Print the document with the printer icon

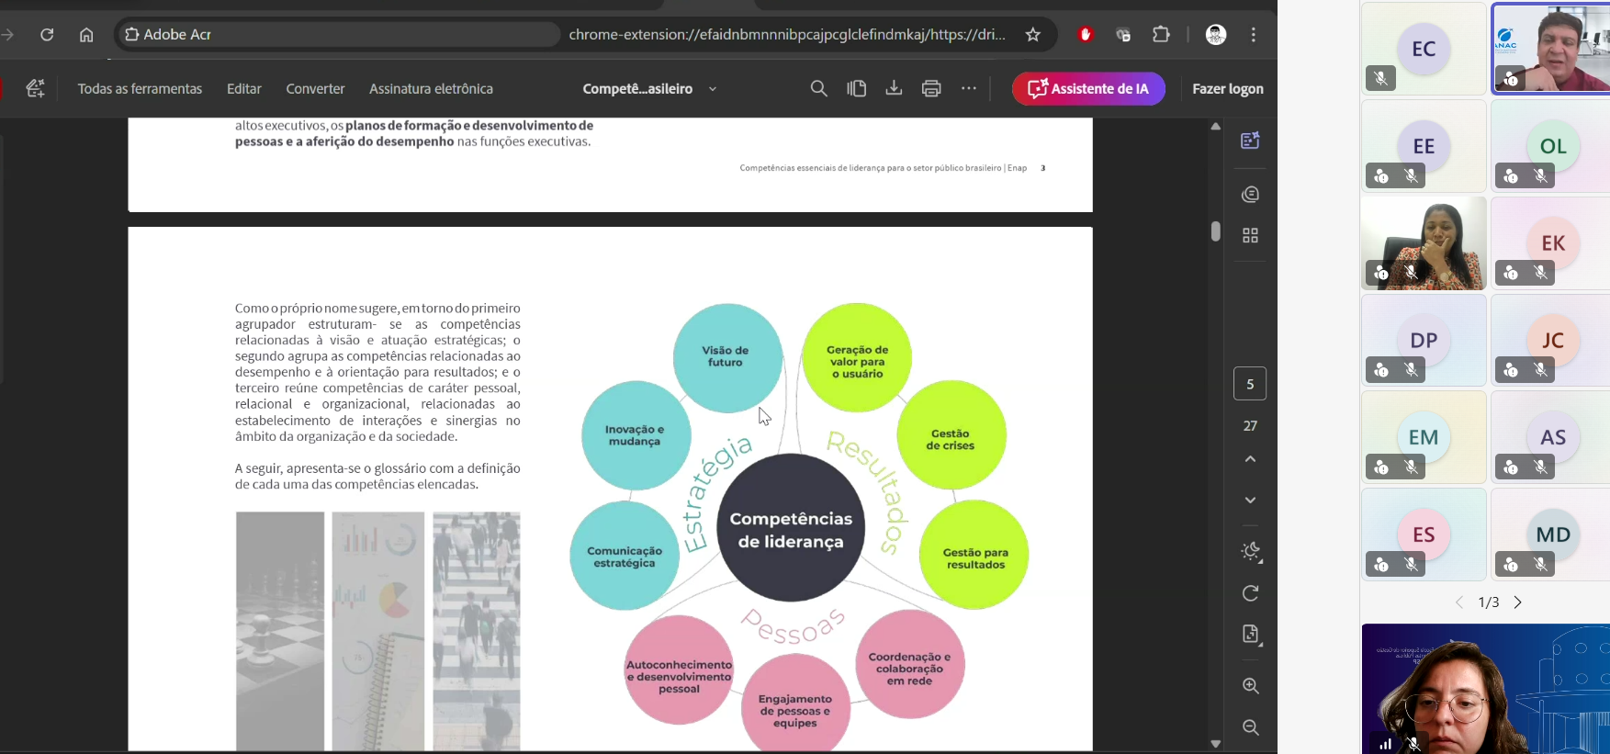[x=931, y=88]
